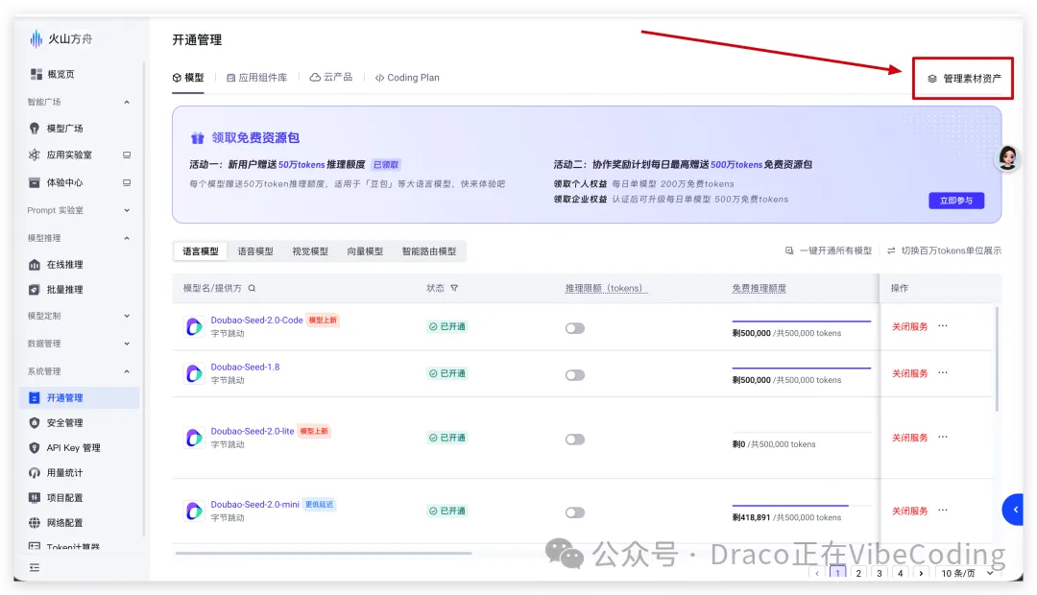Select the 智能路由模型 category tab
Image resolution: width=1037 pixels, height=595 pixels.
pos(429,251)
